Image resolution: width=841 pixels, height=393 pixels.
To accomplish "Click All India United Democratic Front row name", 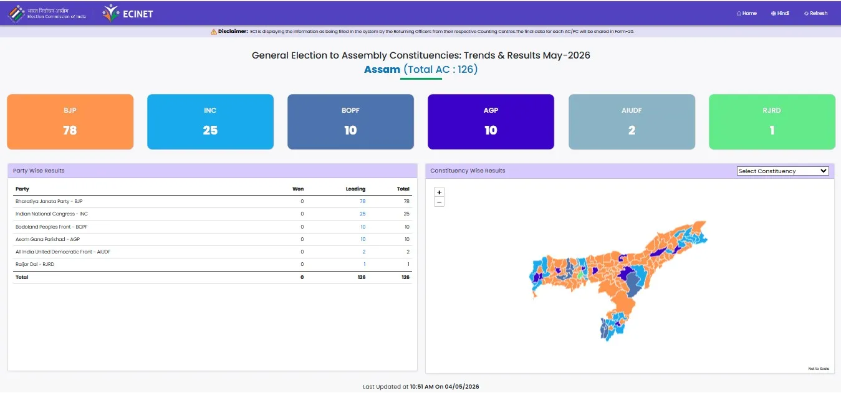I will pos(63,252).
